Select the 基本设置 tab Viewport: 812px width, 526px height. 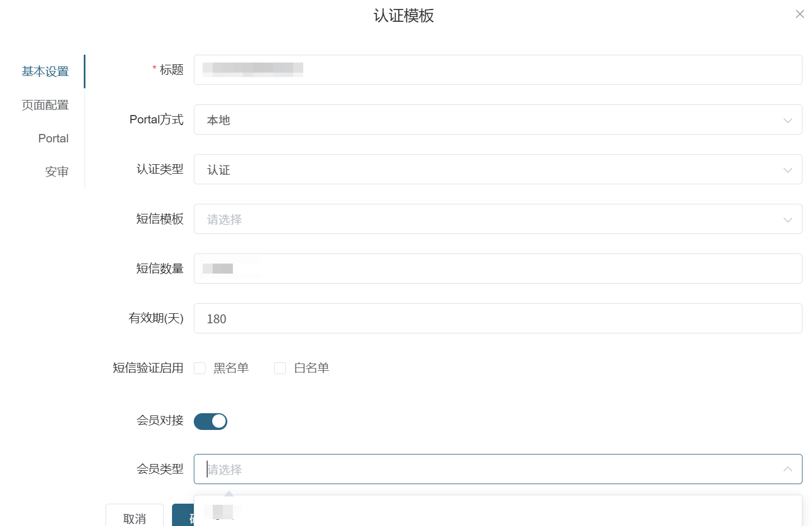45,71
